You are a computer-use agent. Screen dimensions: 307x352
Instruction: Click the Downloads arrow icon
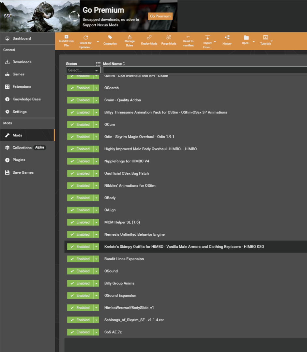[x=8, y=62]
